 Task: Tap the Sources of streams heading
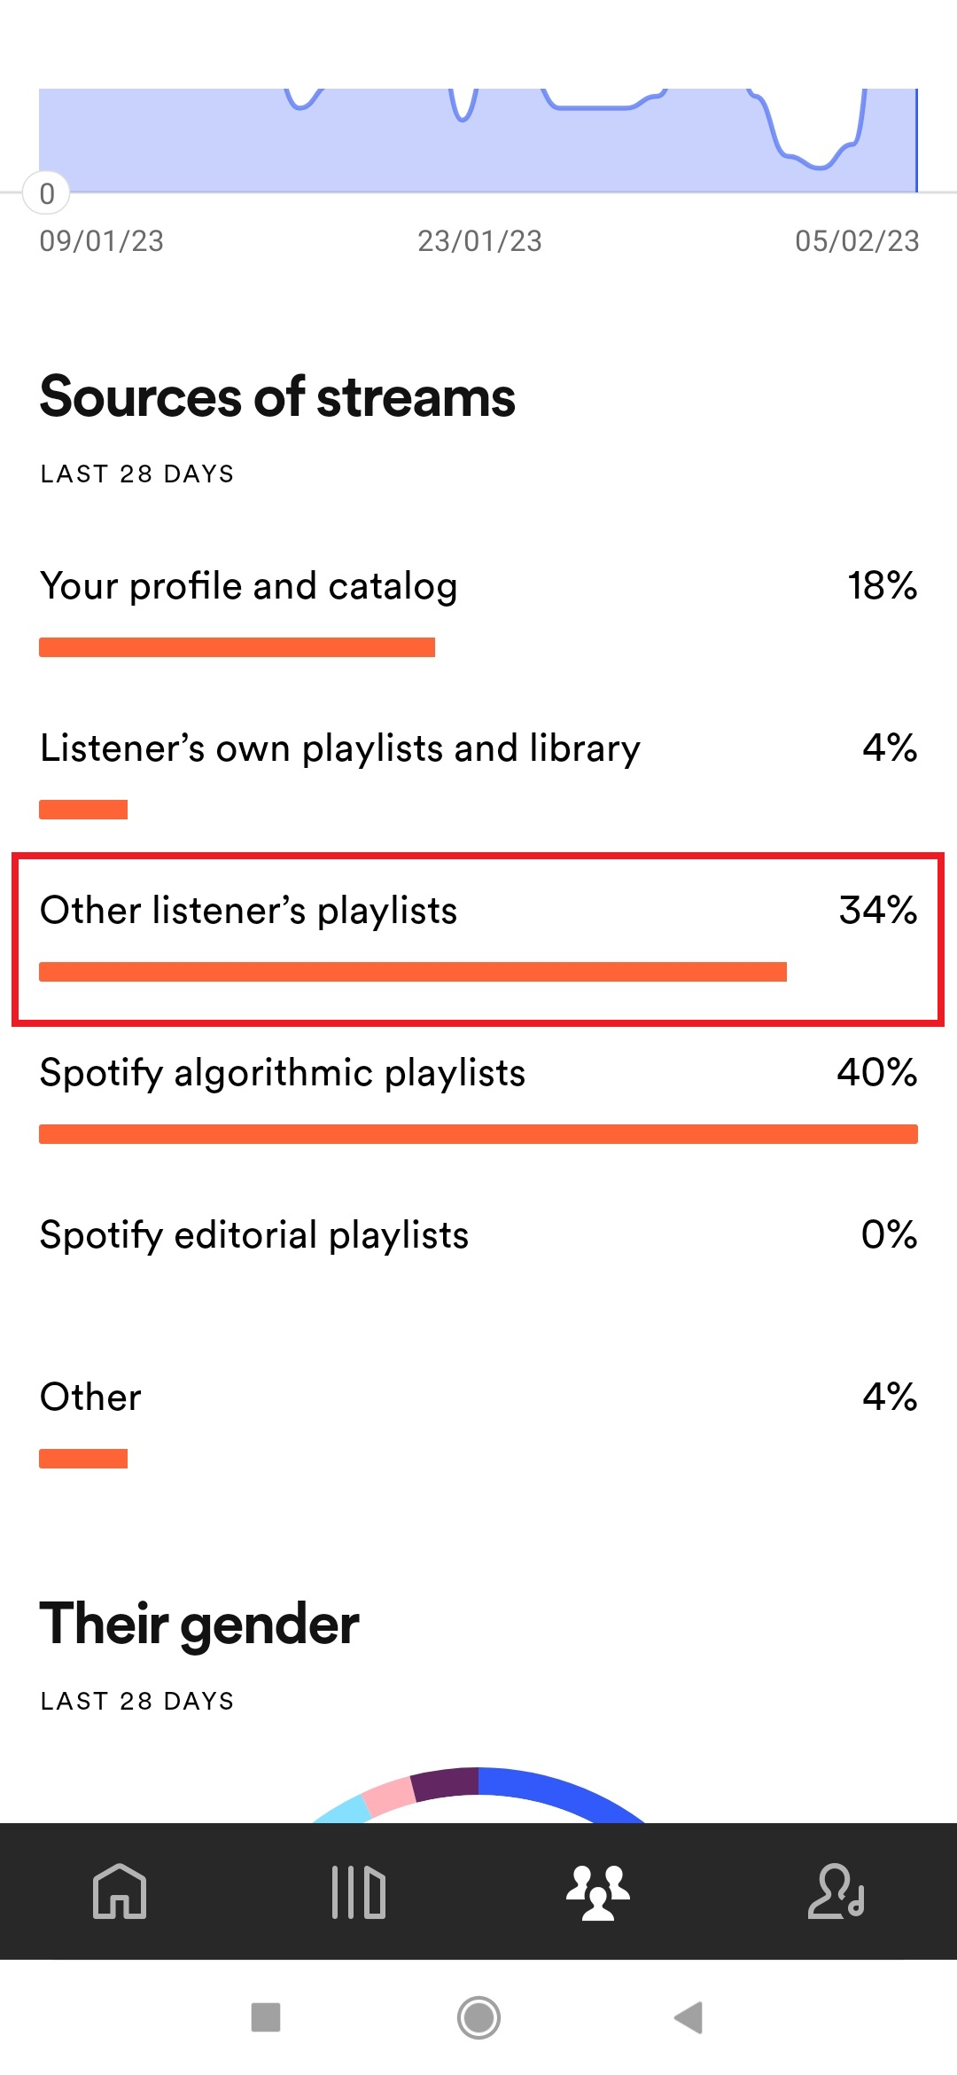[x=277, y=396]
